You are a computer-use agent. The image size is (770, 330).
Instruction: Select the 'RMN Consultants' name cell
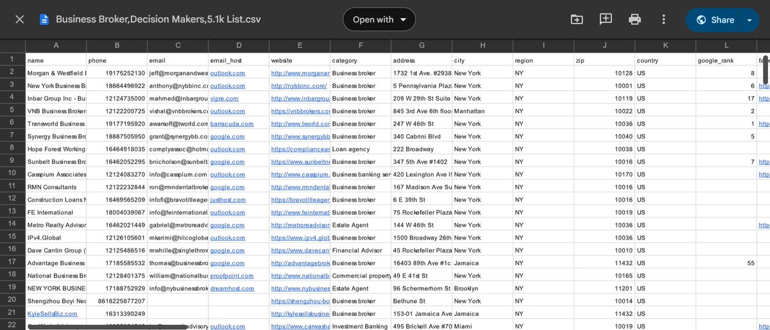tap(56, 187)
